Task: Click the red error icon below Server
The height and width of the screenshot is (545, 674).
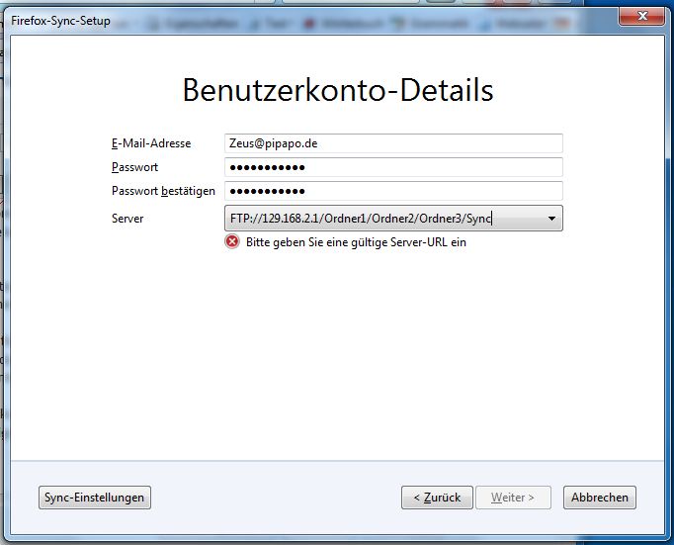Action: 232,242
